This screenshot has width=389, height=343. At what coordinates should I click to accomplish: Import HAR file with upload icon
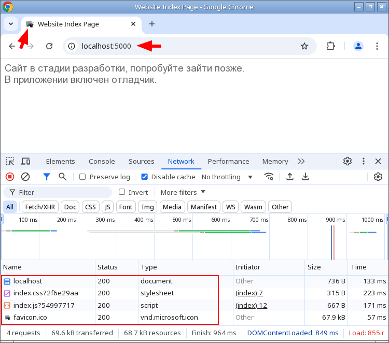(290, 177)
